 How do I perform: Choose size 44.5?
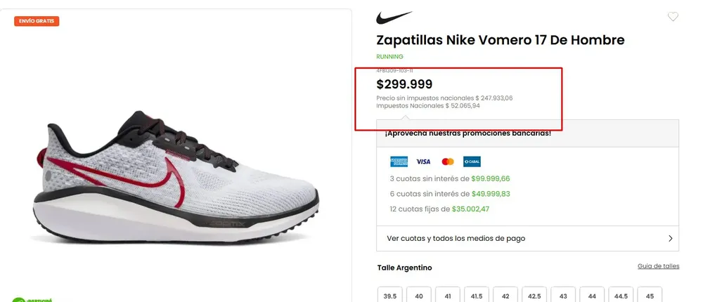click(x=620, y=296)
